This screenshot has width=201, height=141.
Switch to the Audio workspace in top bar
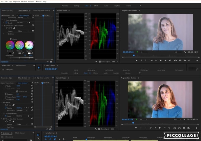pos(106,6)
